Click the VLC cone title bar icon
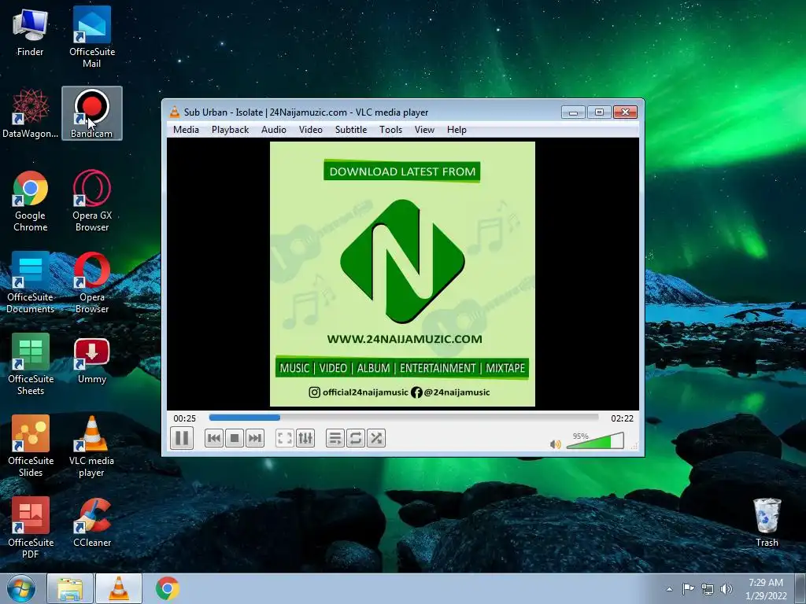Image resolution: width=806 pixels, height=604 pixels. pyautogui.click(x=175, y=112)
